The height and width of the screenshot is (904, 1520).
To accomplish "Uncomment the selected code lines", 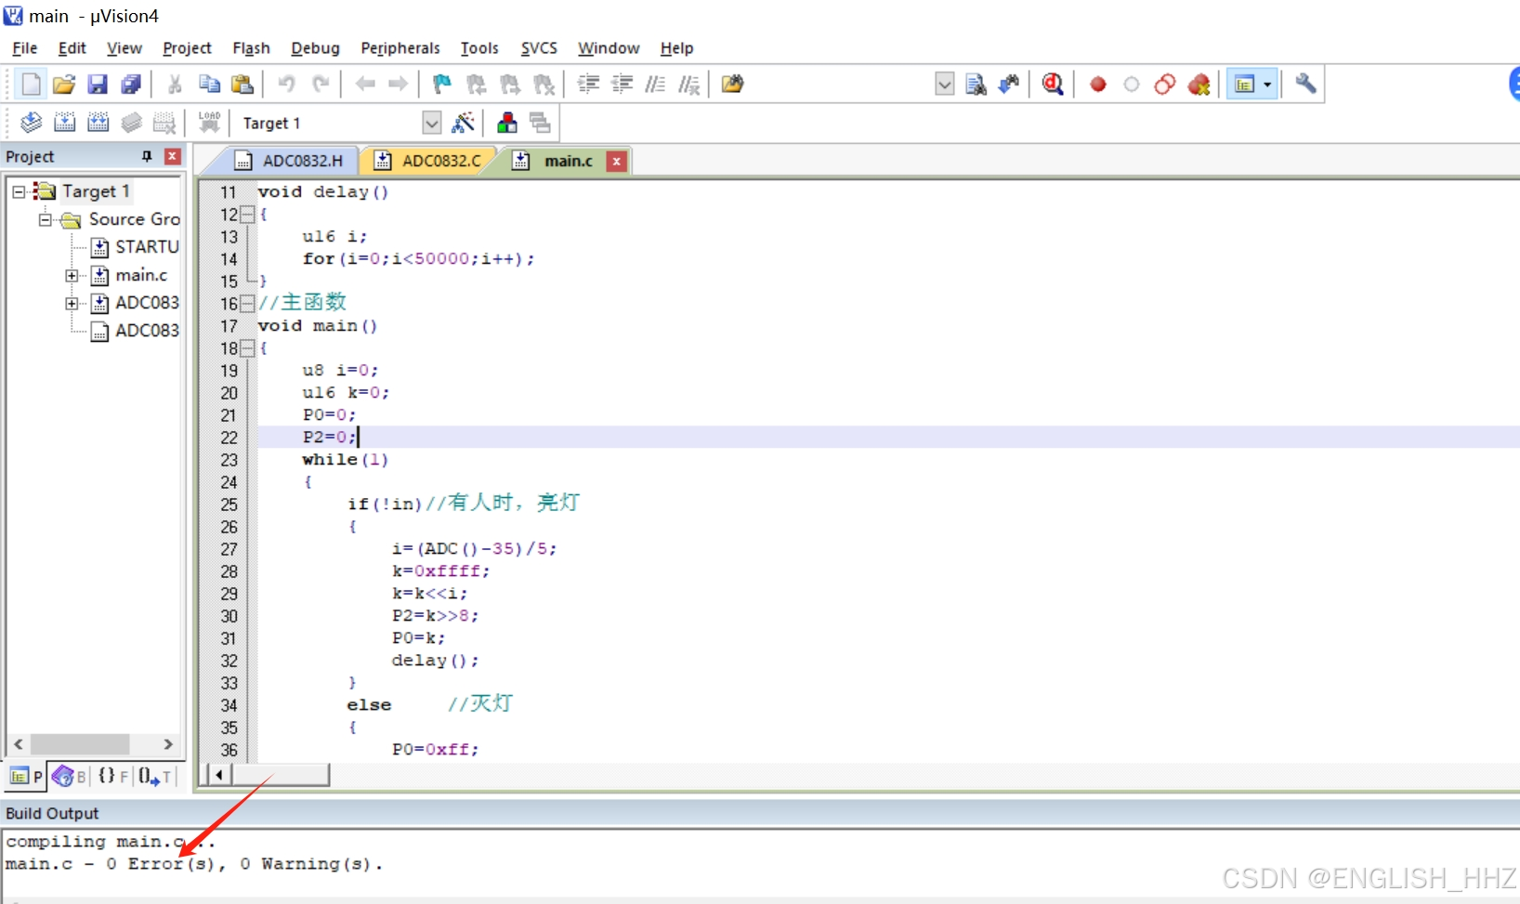I will pos(688,85).
